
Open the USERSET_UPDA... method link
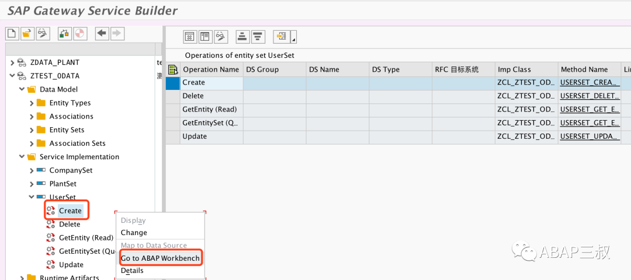588,136
